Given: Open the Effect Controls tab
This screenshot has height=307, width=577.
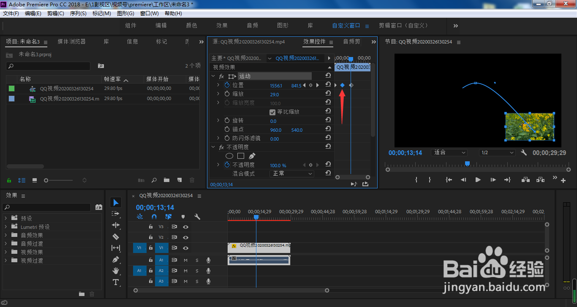Looking at the screenshot, I should click(x=314, y=41).
